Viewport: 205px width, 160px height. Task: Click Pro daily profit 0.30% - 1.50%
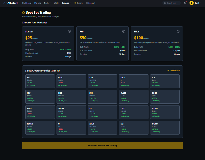120,47
